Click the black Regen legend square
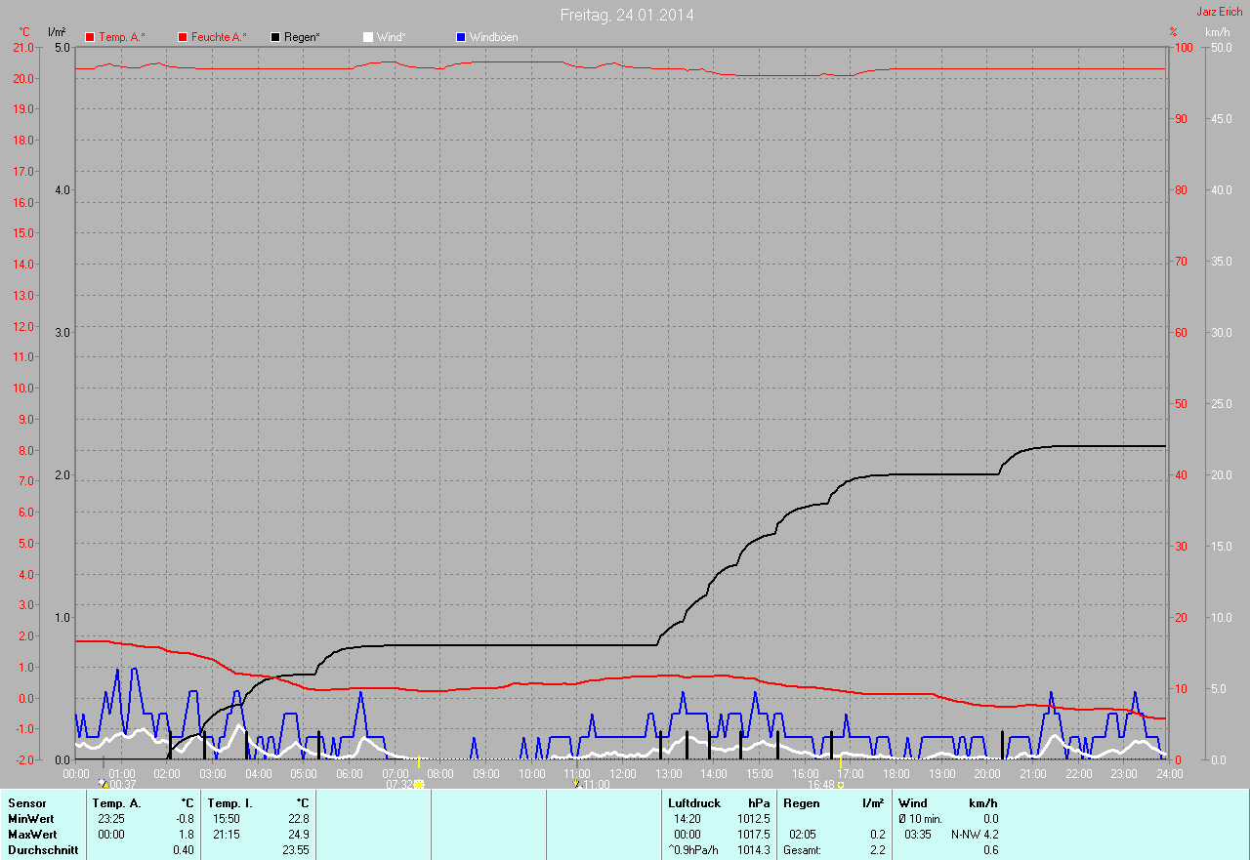Screen dimensions: 1250x860 (275, 37)
